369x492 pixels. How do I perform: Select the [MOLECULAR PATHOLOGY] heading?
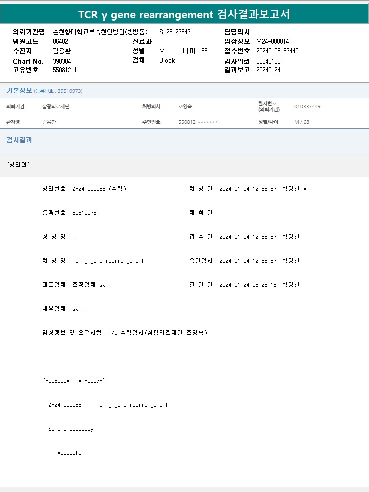74,381
